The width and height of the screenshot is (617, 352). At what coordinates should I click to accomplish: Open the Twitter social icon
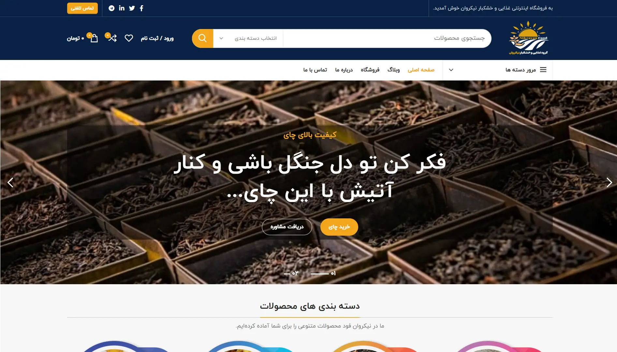coord(132,8)
